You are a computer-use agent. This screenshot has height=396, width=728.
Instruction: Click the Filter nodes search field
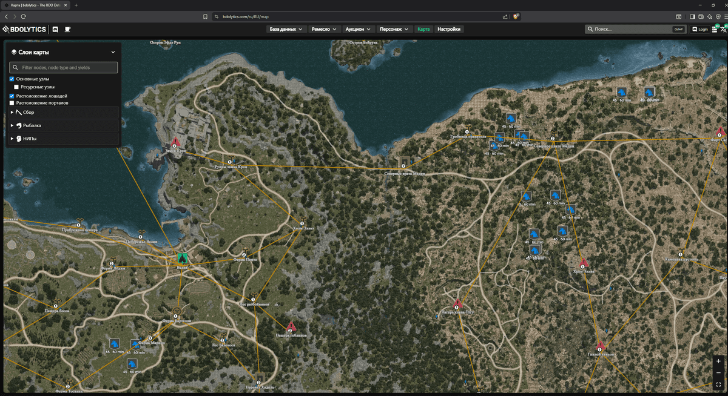point(64,67)
